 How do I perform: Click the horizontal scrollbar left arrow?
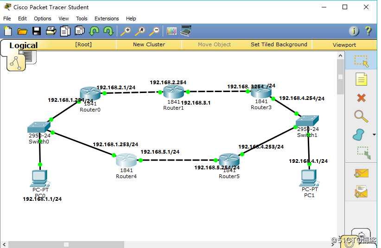point(4,244)
